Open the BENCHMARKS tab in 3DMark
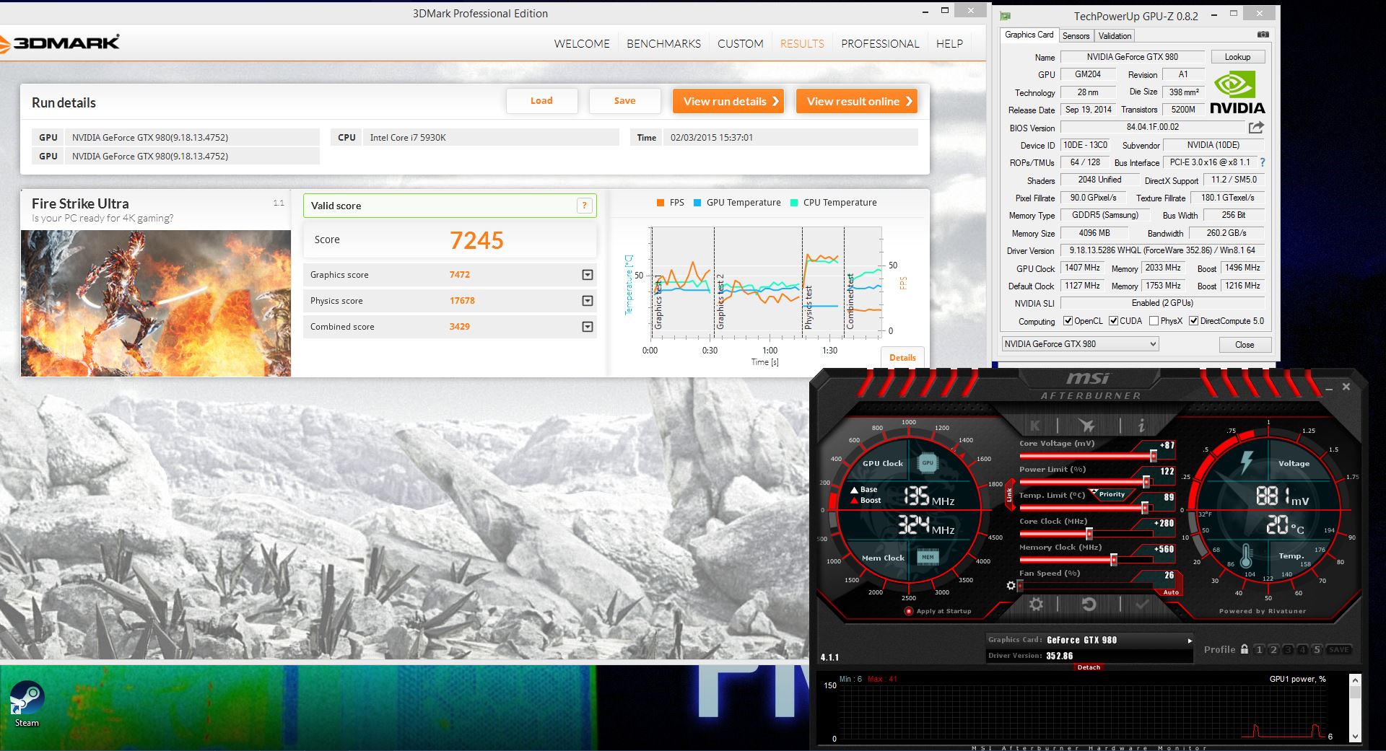This screenshot has height=751, width=1386. pos(663,44)
